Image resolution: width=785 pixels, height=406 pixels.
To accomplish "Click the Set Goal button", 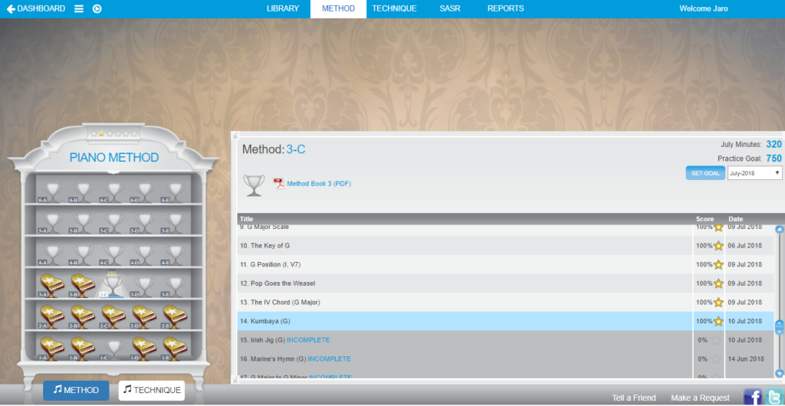I will [705, 173].
